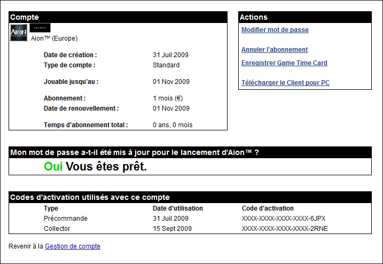Click Temps d'abonnement total label
This screenshot has width=383, height=264.
pos(86,125)
